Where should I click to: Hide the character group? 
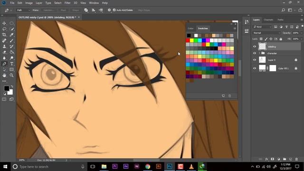point(255,53)
